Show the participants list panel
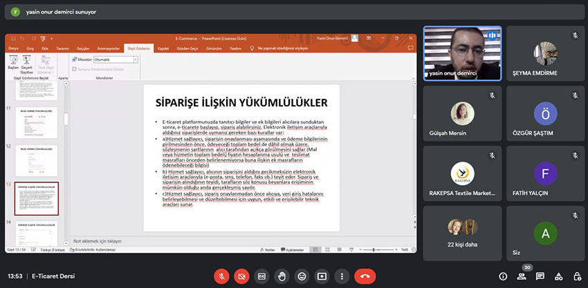The width and height of the screenshot is (588, 288). pos(522,276)
